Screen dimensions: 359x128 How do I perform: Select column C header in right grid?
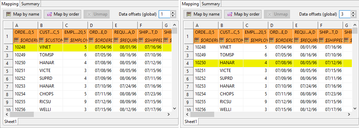pyautogui.click(x=256, y=25)
